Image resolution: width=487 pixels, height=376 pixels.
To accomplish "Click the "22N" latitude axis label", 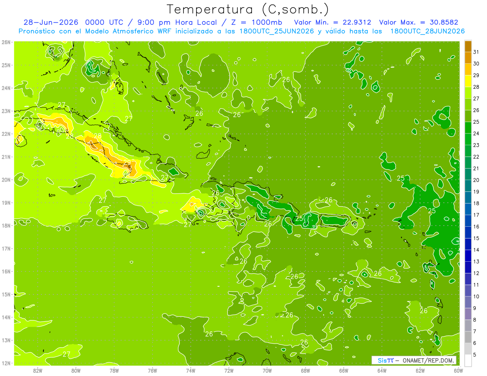I will 6,134.
